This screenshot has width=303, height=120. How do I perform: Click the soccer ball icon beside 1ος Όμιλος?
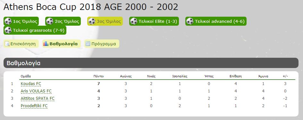click(8, 21)
